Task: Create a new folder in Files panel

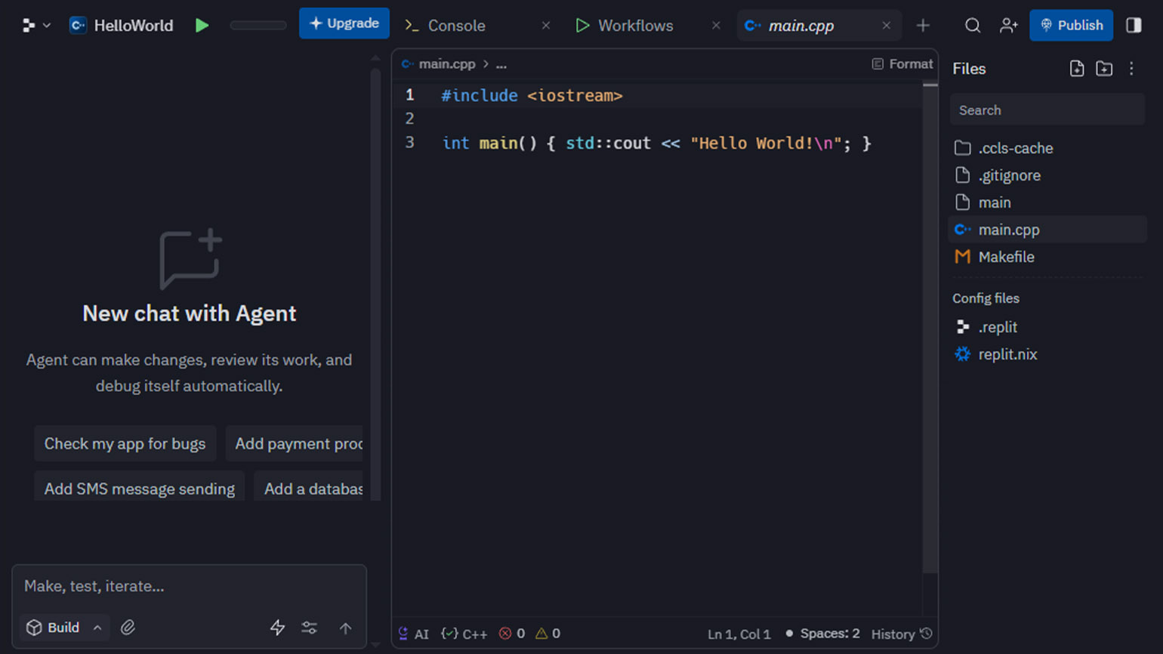Action: (1104, 69)
